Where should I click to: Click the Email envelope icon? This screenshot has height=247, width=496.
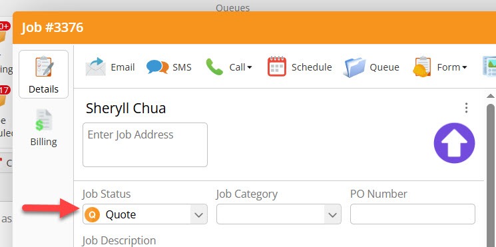tap(96, 67)
